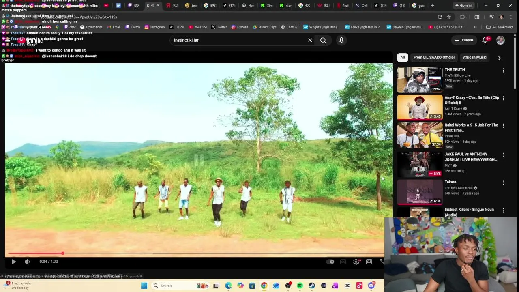This screenshot has height=292, width=519.
Task: Open Stream Clips bookmark
Action: pyautogui.click(x=264, y=27)
